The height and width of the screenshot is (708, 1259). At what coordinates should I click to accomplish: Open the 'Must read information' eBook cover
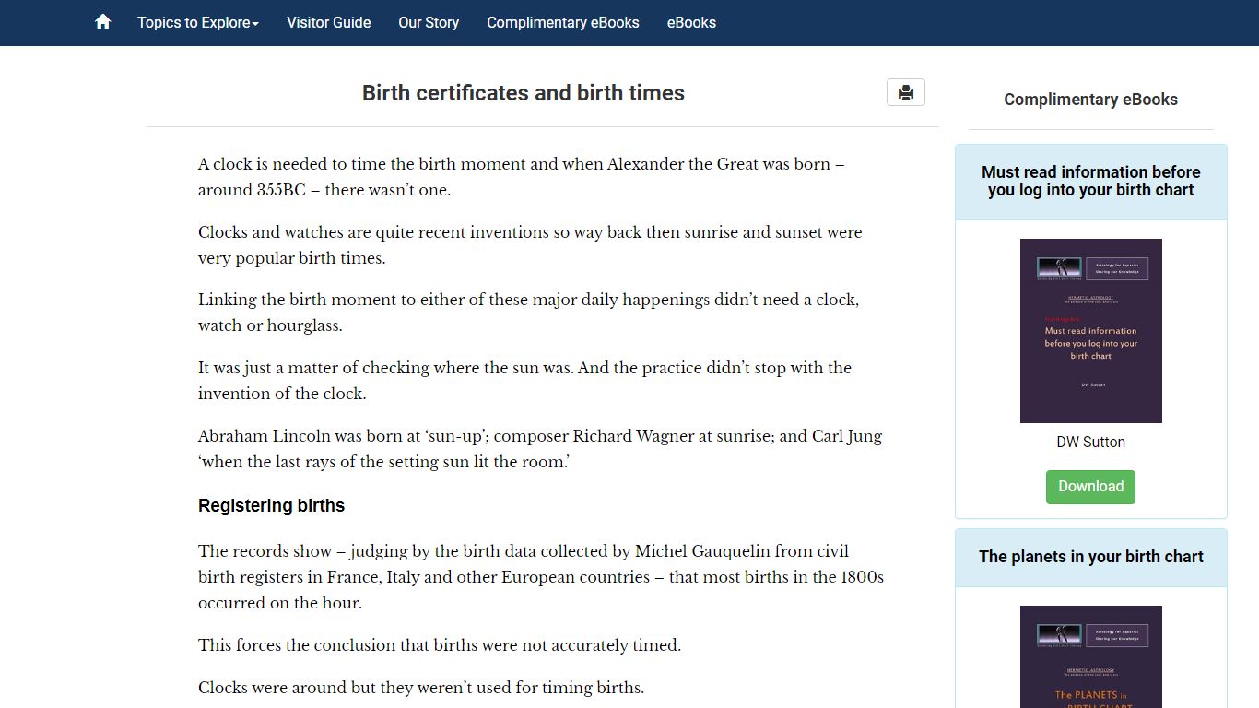click(1091, 331)
